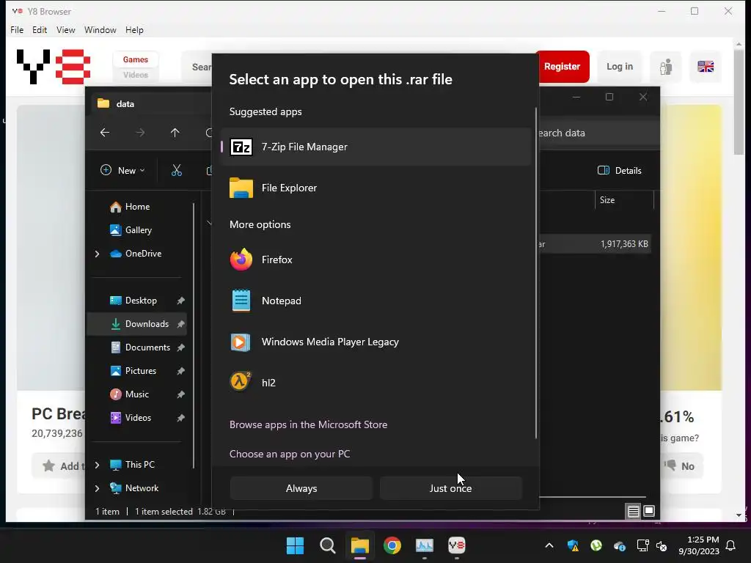This screenshot has width=751, height=563.
Task: Click pin icon next to Downloads
Action: [x=180, y=324]
